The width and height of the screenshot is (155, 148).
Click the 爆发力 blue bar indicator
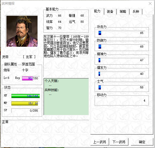pyautogui.click(x=99, y=74)
